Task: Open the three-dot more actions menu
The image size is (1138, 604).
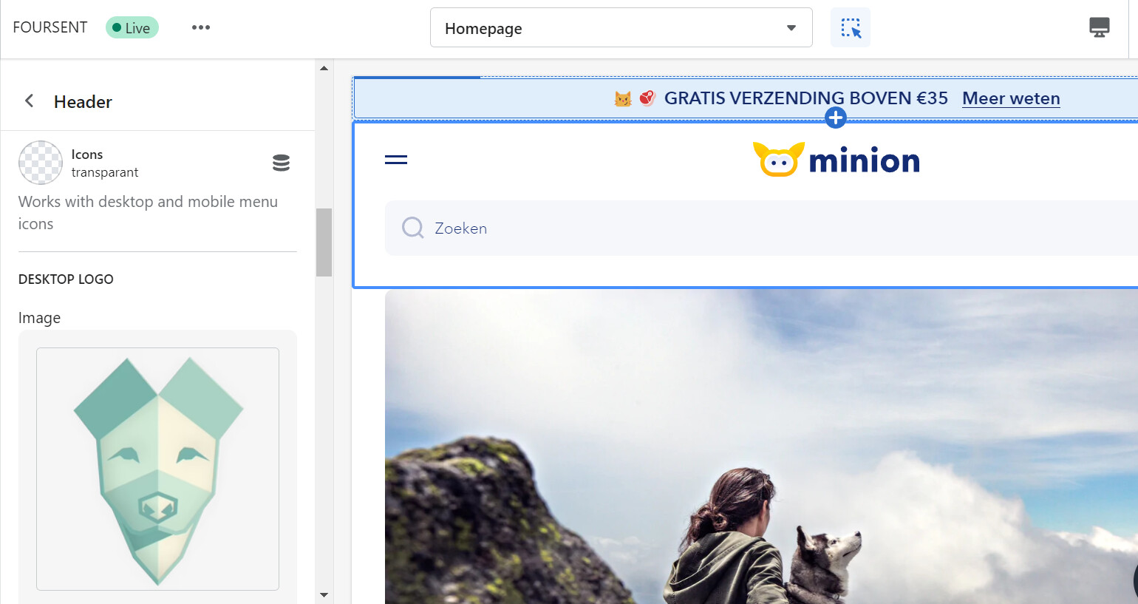Action: tap(201, 27)
